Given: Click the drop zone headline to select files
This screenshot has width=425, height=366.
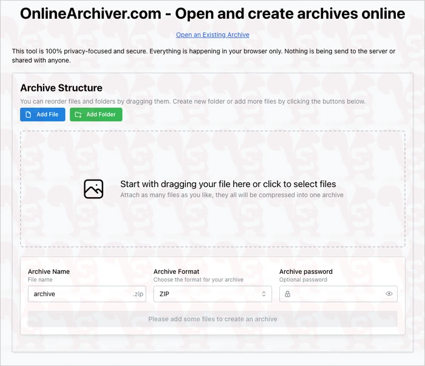Looking at the screenshot, I should click(228, 184).
